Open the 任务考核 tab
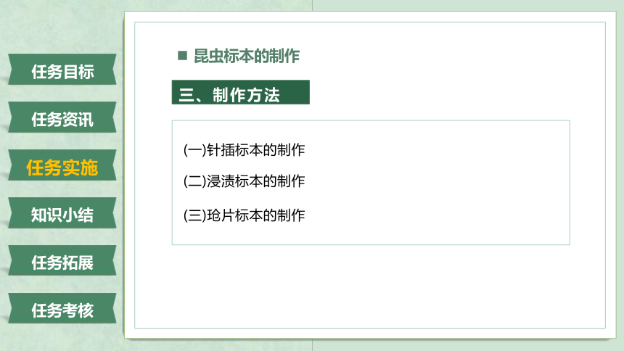The width and height of the screenshot is (624, 351). point(62,308)
